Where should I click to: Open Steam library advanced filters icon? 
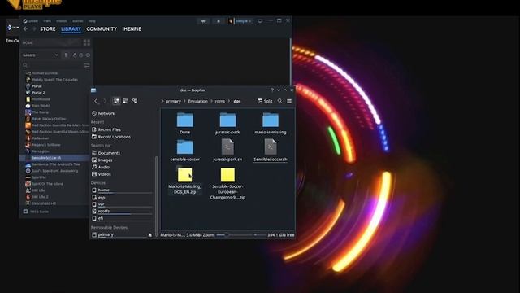tap(87, 65)
